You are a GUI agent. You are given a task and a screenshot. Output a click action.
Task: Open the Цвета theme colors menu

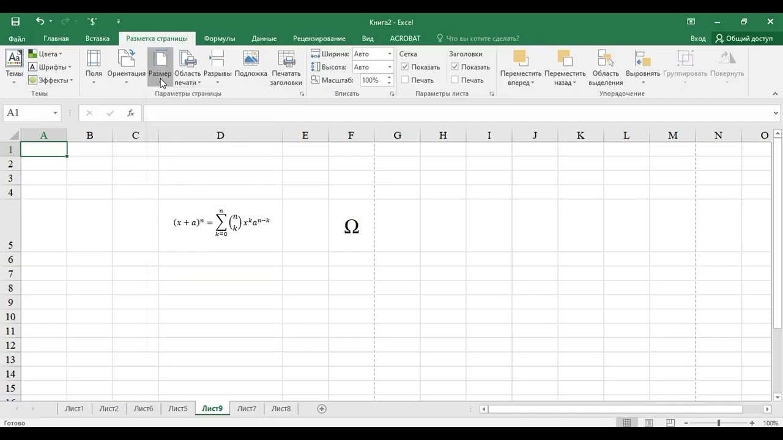tap(46, 54)
